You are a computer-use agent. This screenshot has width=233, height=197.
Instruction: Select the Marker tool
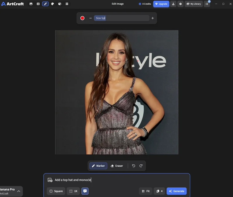(x=98, y=166)
